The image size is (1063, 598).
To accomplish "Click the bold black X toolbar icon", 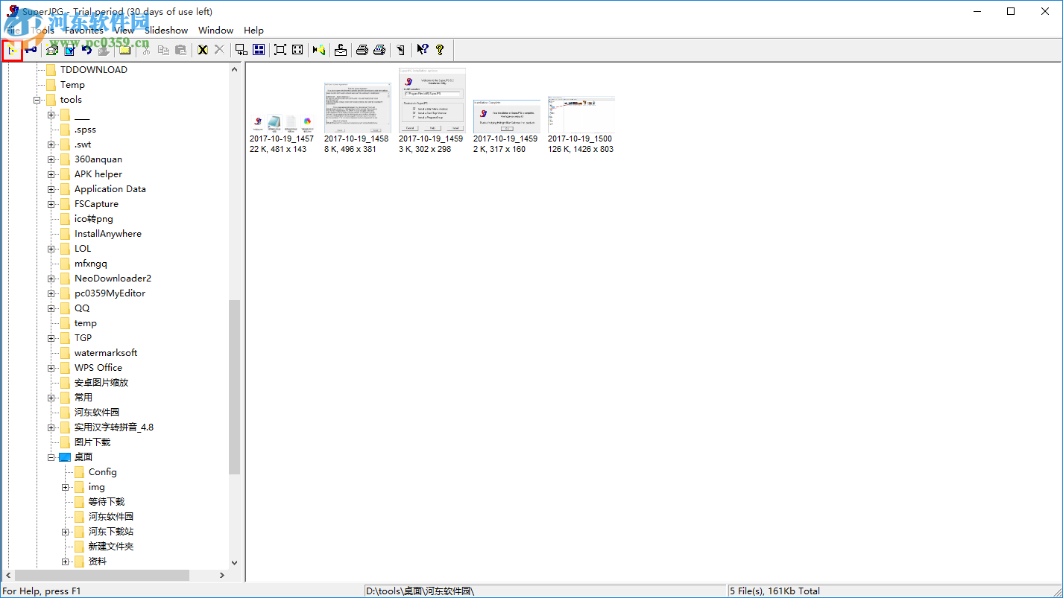I will coord(202,50).
